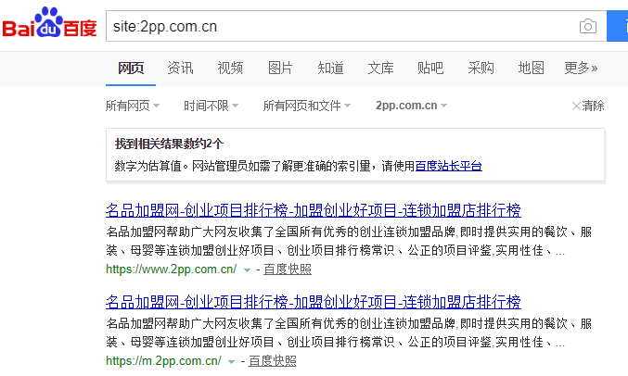The width and height of the screenshot is (628, 376).
Task: Open the second 名品加盟网 result title
Action: click(x=314, y=302)
